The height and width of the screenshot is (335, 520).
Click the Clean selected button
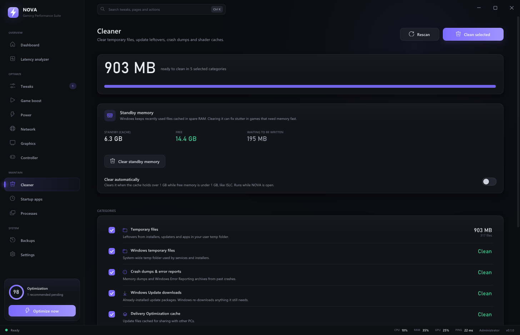(473, 34)
